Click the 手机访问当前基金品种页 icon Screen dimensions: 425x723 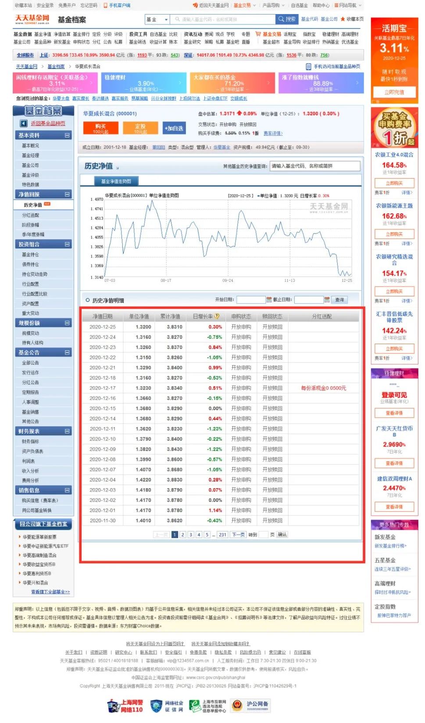click(x=308, y=66)
